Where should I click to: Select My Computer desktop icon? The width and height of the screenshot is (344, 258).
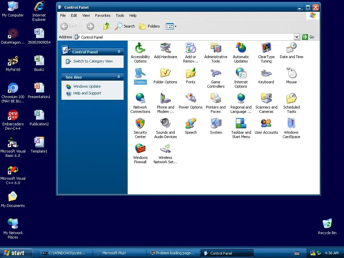13,9
